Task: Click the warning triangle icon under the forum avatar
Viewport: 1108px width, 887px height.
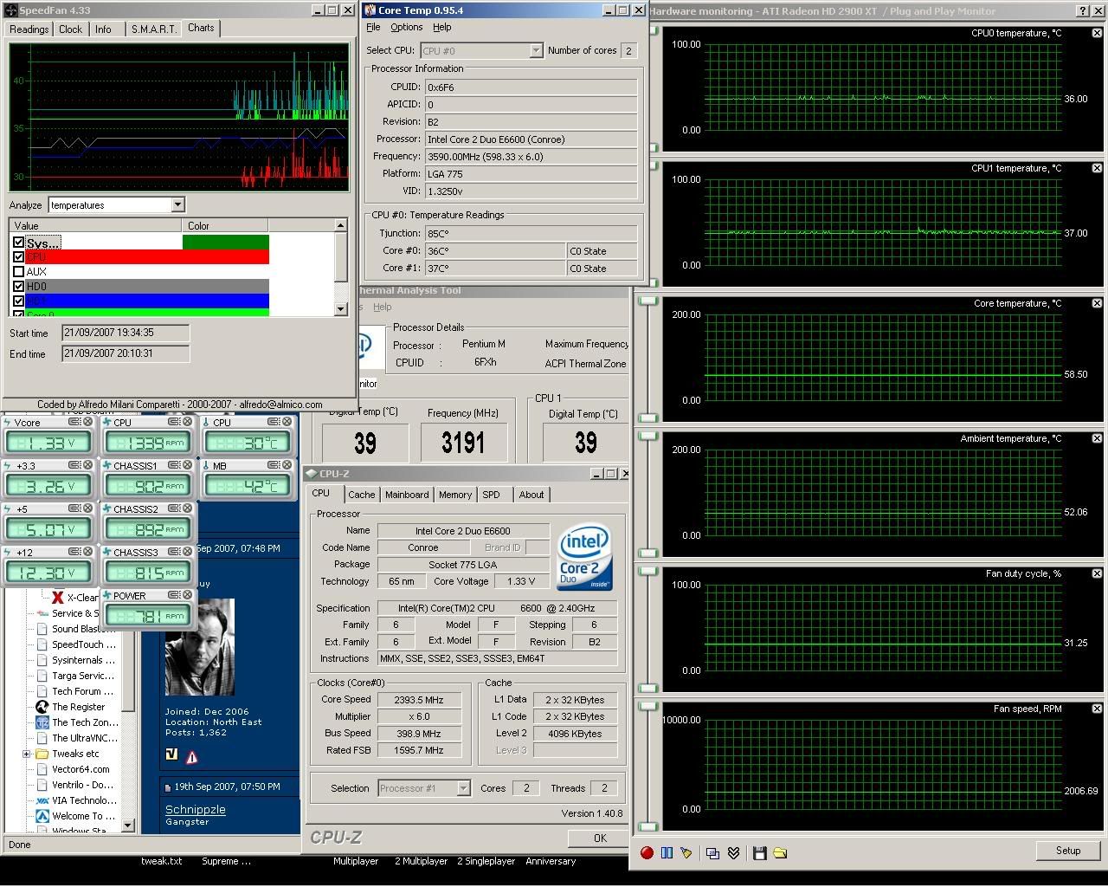Action: (x=191, y=756)
